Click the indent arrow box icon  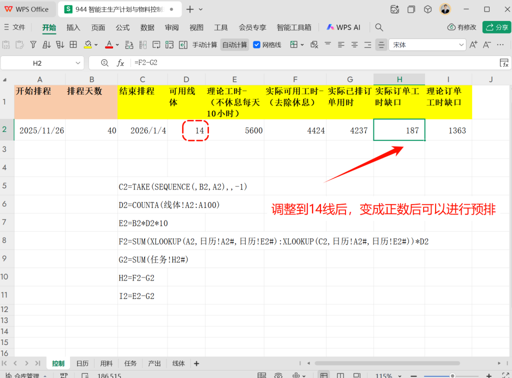pyautogui.click(x=183, y=44)
